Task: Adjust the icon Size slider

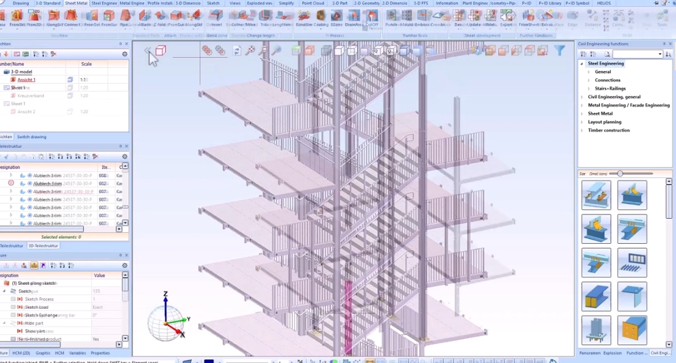Action: (x=620, y=174)
